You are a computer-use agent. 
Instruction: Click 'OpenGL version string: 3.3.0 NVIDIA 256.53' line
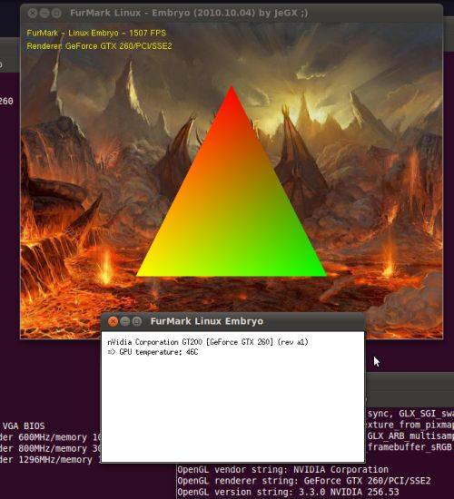click(x=288, y=492)
